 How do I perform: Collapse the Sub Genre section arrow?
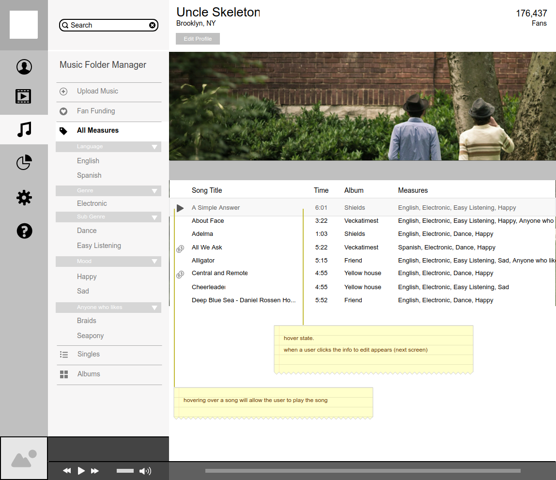coord(154,217)
